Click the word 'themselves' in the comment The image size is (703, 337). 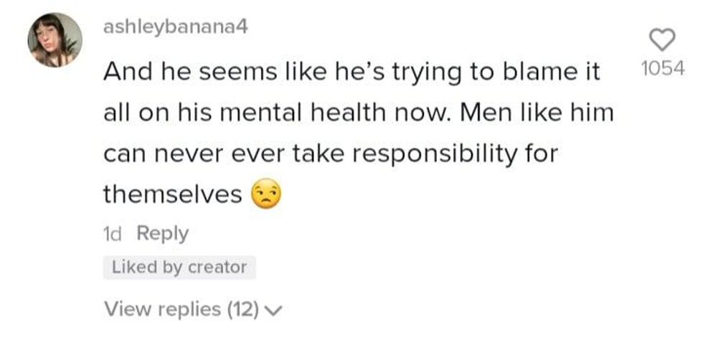[172, 194]
